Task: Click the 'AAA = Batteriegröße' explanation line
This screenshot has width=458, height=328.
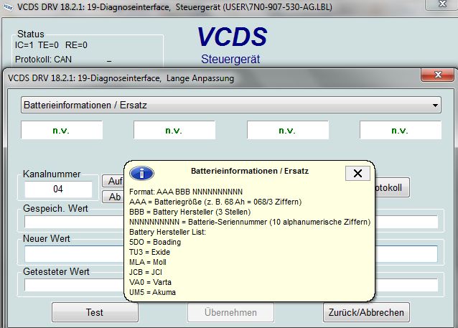Action: click(215, 202)
